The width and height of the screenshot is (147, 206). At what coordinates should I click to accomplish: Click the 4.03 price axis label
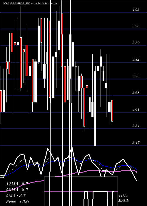click(136, 10)
